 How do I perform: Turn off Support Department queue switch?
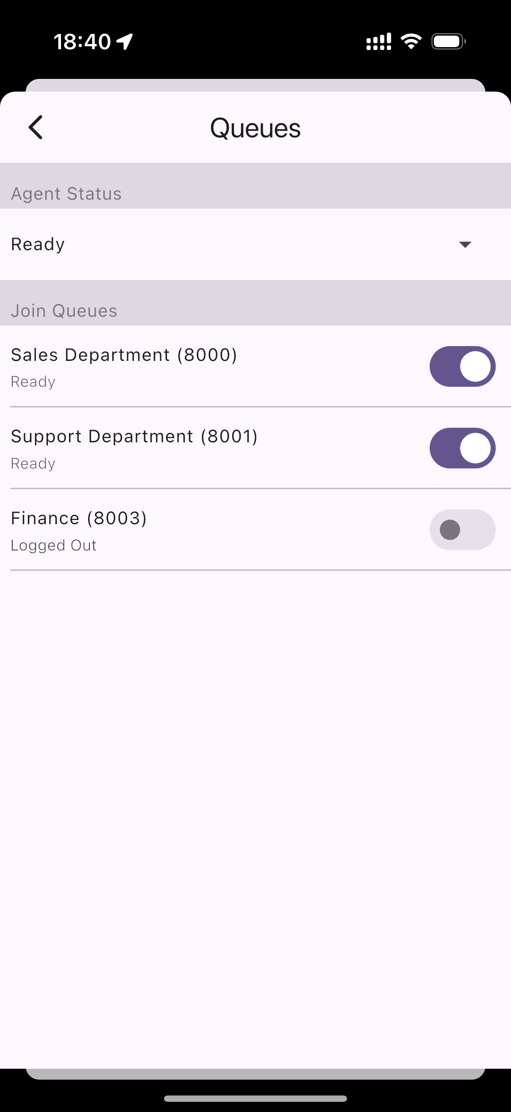click(x=462, y=448)
